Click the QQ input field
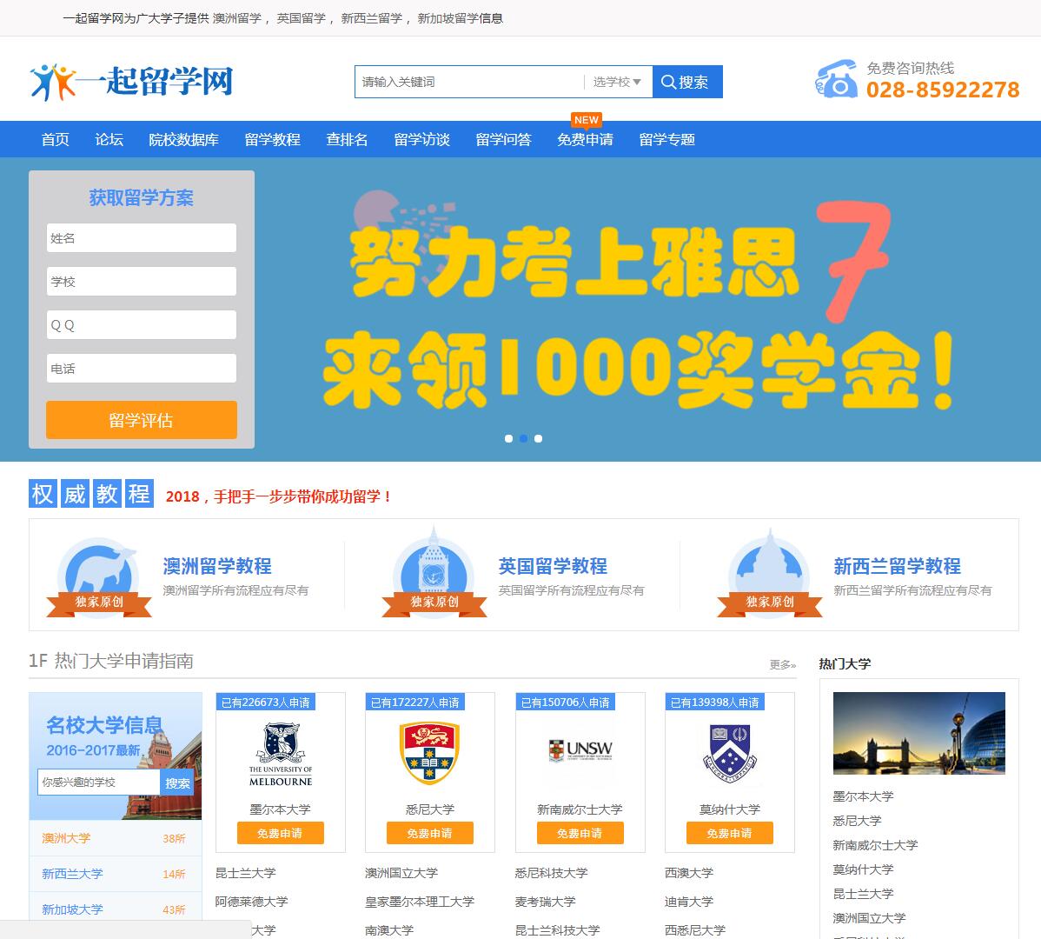 [x=142, y=324]
